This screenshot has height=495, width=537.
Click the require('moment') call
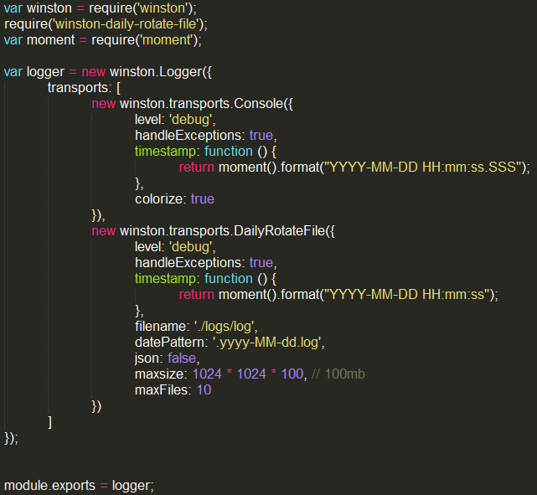click(x=147, y=40)
